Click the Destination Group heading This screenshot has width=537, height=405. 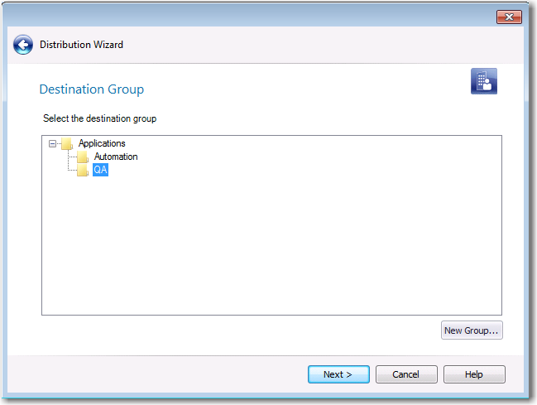pyautogui.click(x=91, y=89)
